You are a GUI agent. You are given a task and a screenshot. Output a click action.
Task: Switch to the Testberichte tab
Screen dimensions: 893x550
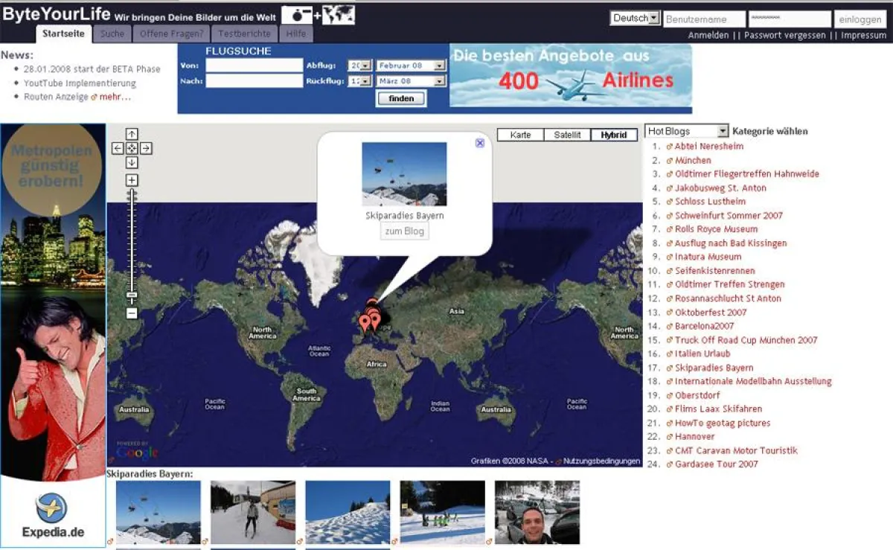(244, 33)
